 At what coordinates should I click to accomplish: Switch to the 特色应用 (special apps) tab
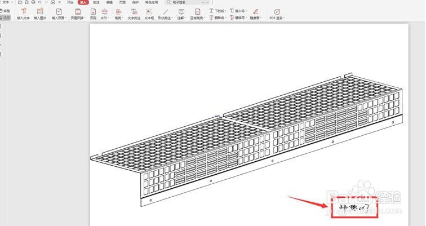click(152, 2)
